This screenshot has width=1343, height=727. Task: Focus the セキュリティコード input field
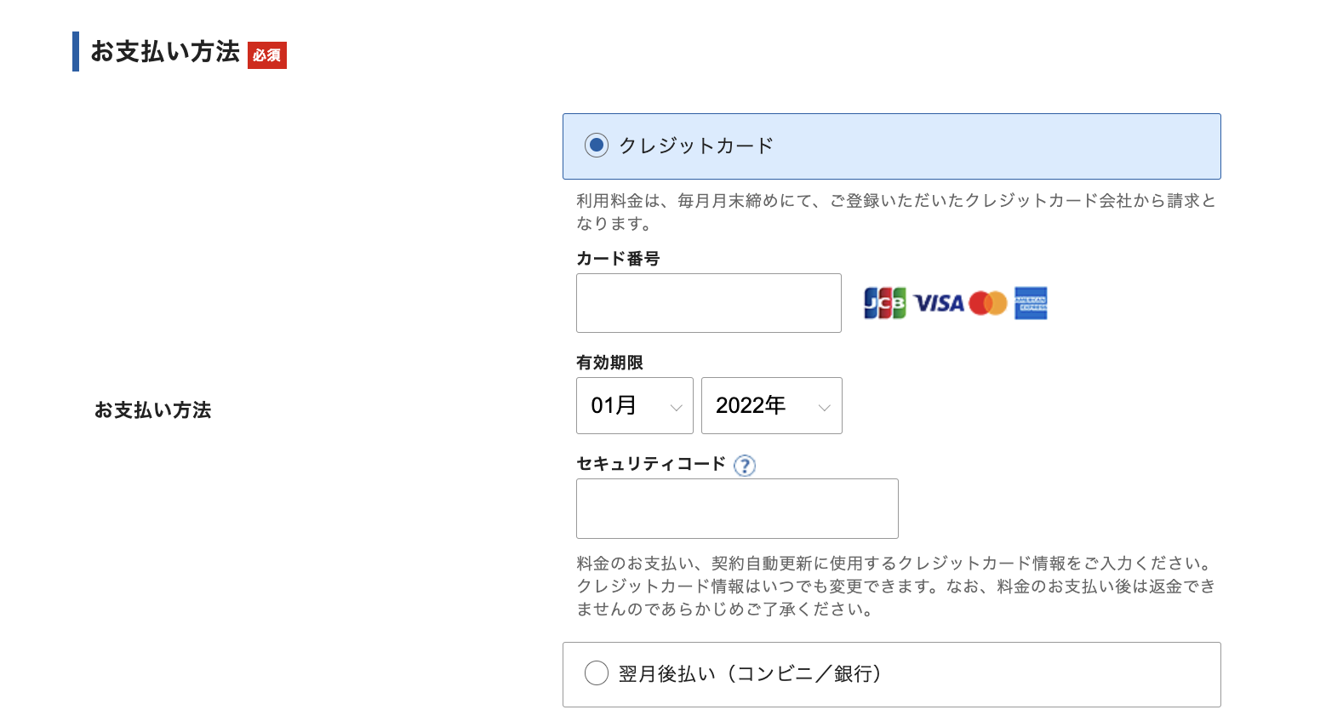[737, 508]
